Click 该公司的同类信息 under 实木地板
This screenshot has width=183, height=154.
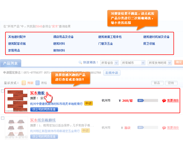pos(44,109)
